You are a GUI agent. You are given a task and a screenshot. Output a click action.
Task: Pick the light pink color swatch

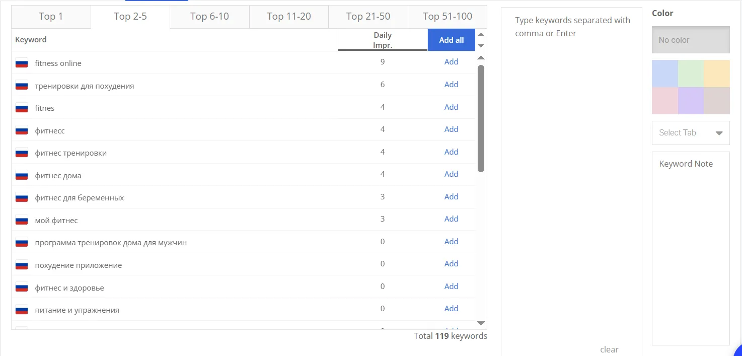(665, 101)
